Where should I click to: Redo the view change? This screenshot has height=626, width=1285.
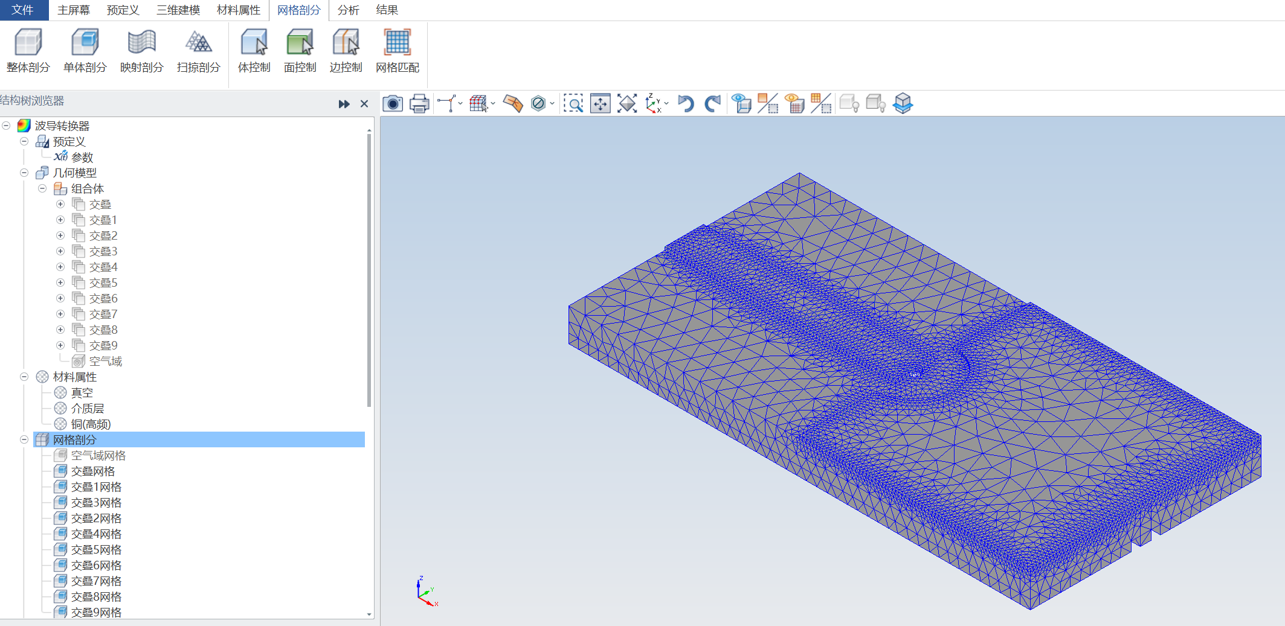click(713, 104)
